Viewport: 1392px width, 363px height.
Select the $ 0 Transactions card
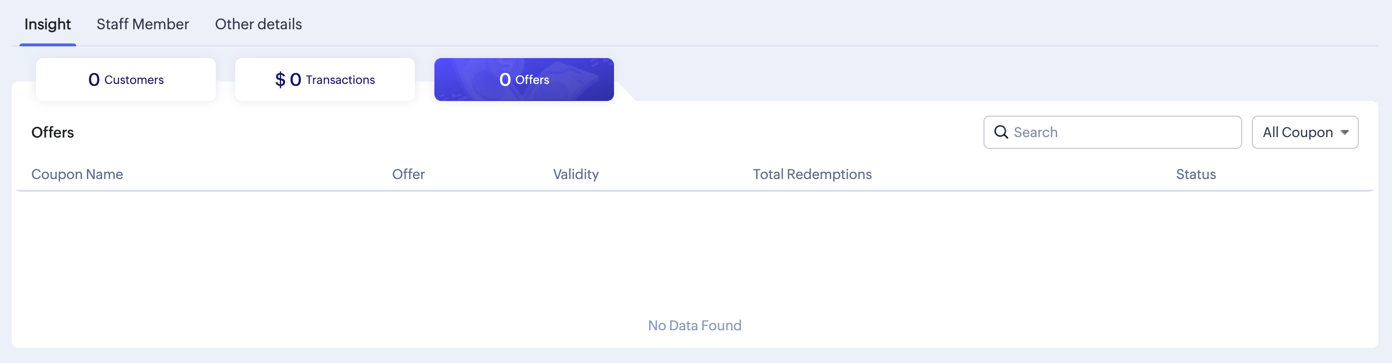325,80
